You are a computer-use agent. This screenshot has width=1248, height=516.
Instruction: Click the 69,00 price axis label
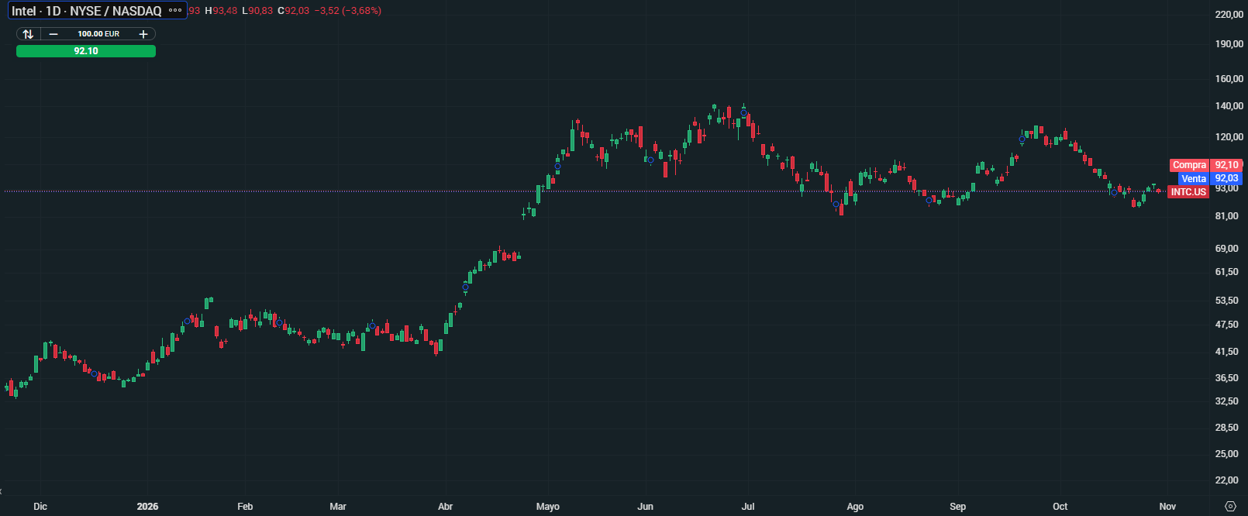pyautogui.click(x=1227, y=249)
